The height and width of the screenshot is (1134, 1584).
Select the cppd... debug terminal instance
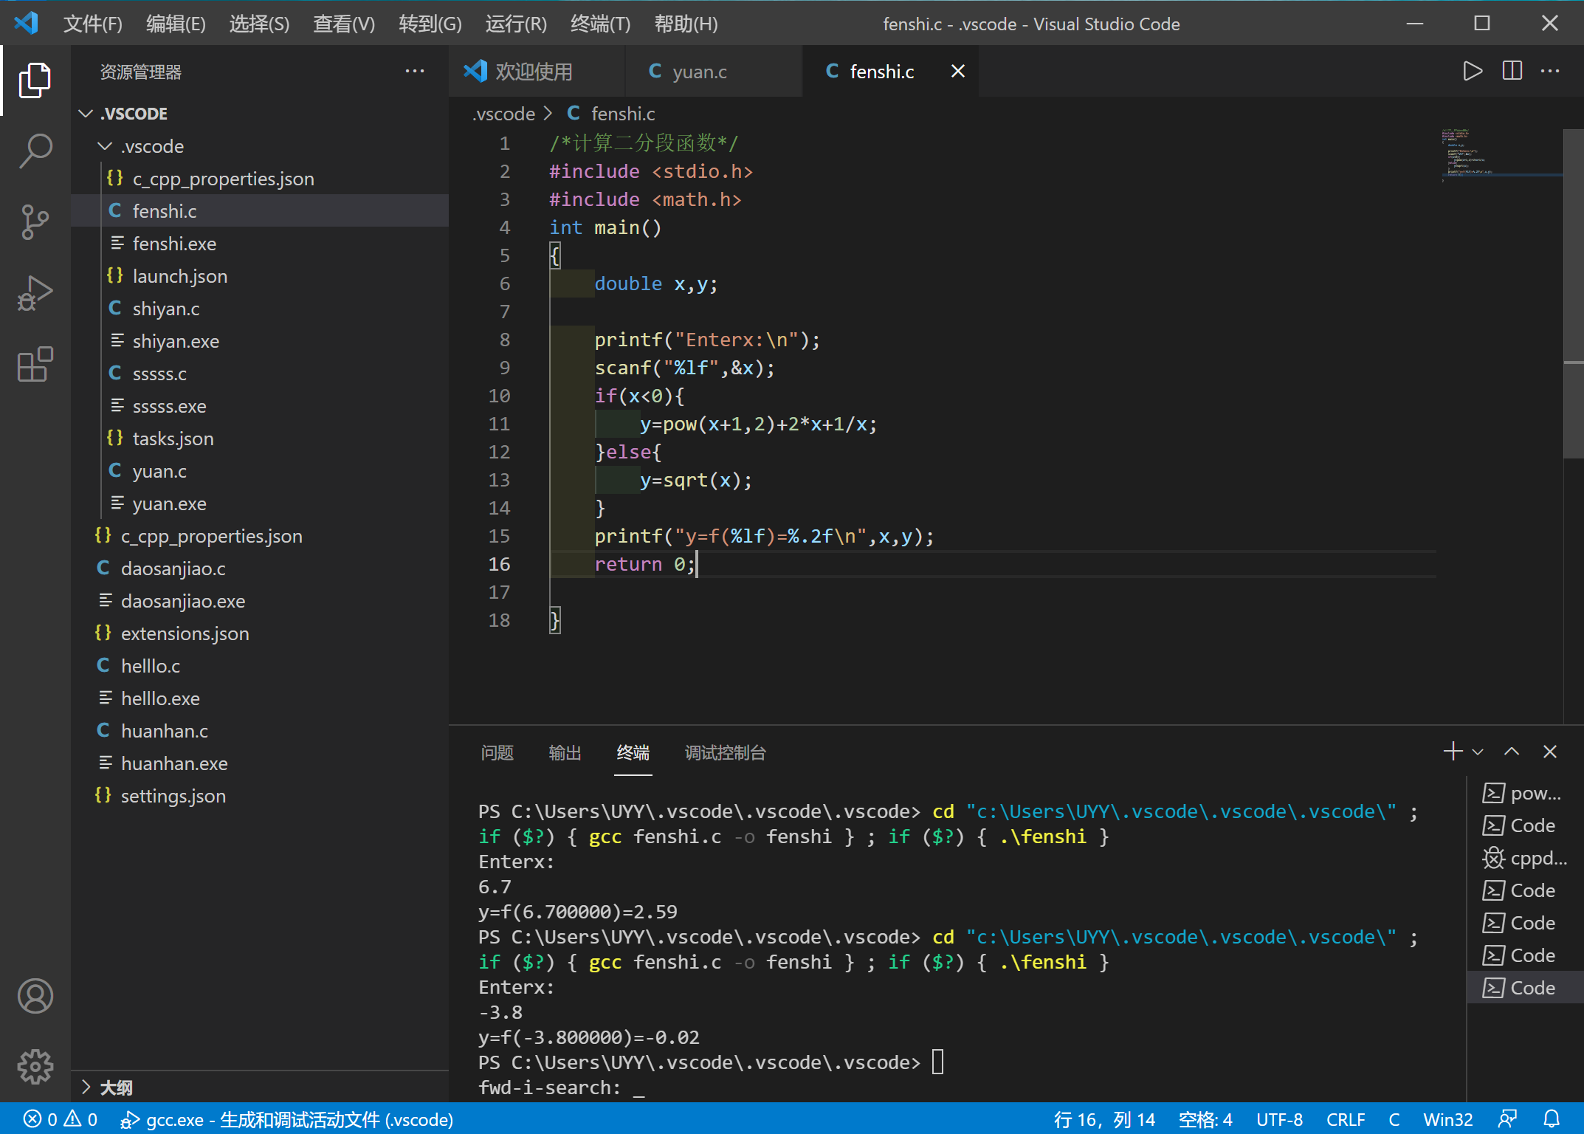[x=1525, y=858]
